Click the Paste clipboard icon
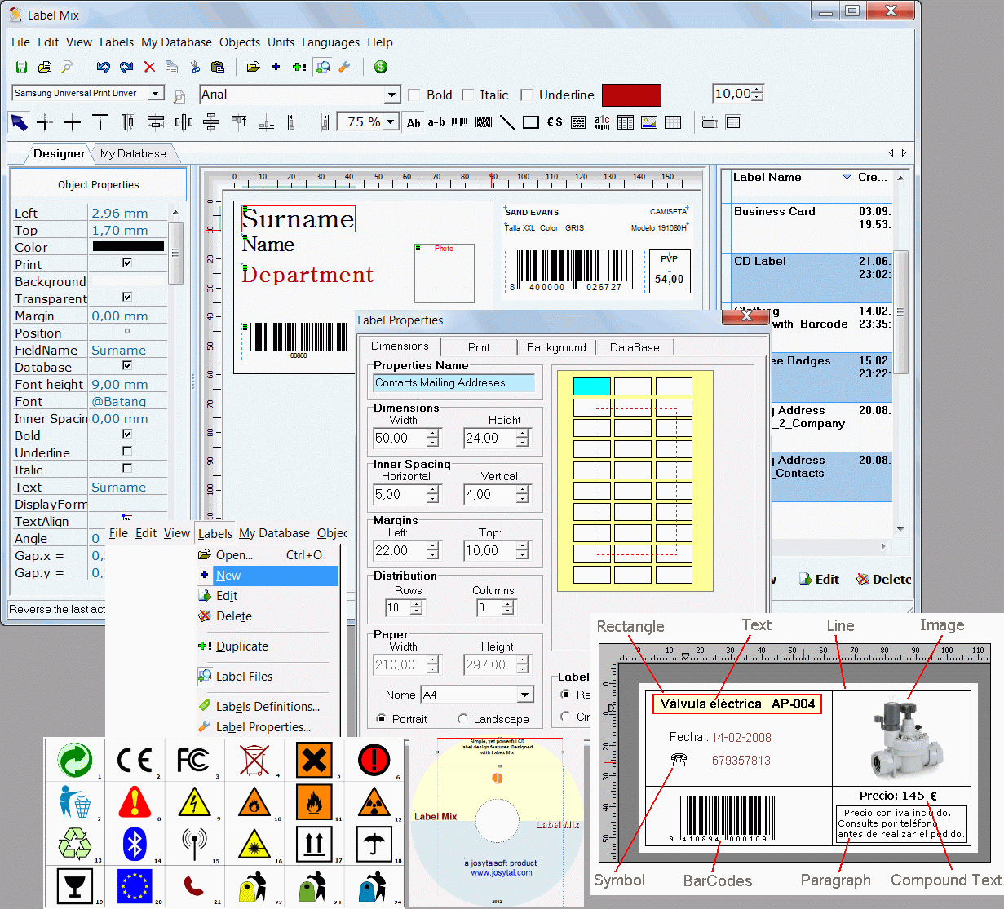The height and width of the screenshot is (909, 1004). (x=218, y=67)
